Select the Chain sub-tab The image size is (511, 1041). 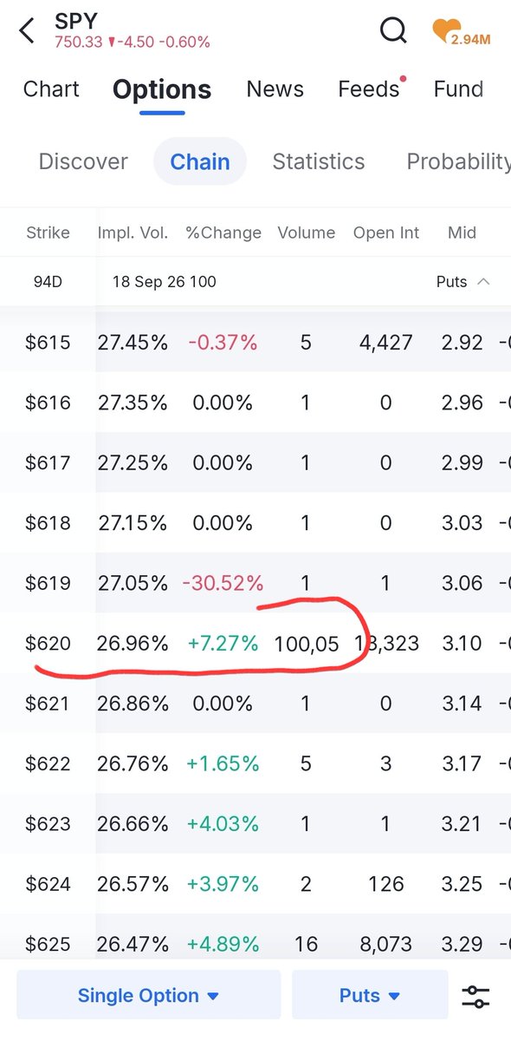pos(200,161)
